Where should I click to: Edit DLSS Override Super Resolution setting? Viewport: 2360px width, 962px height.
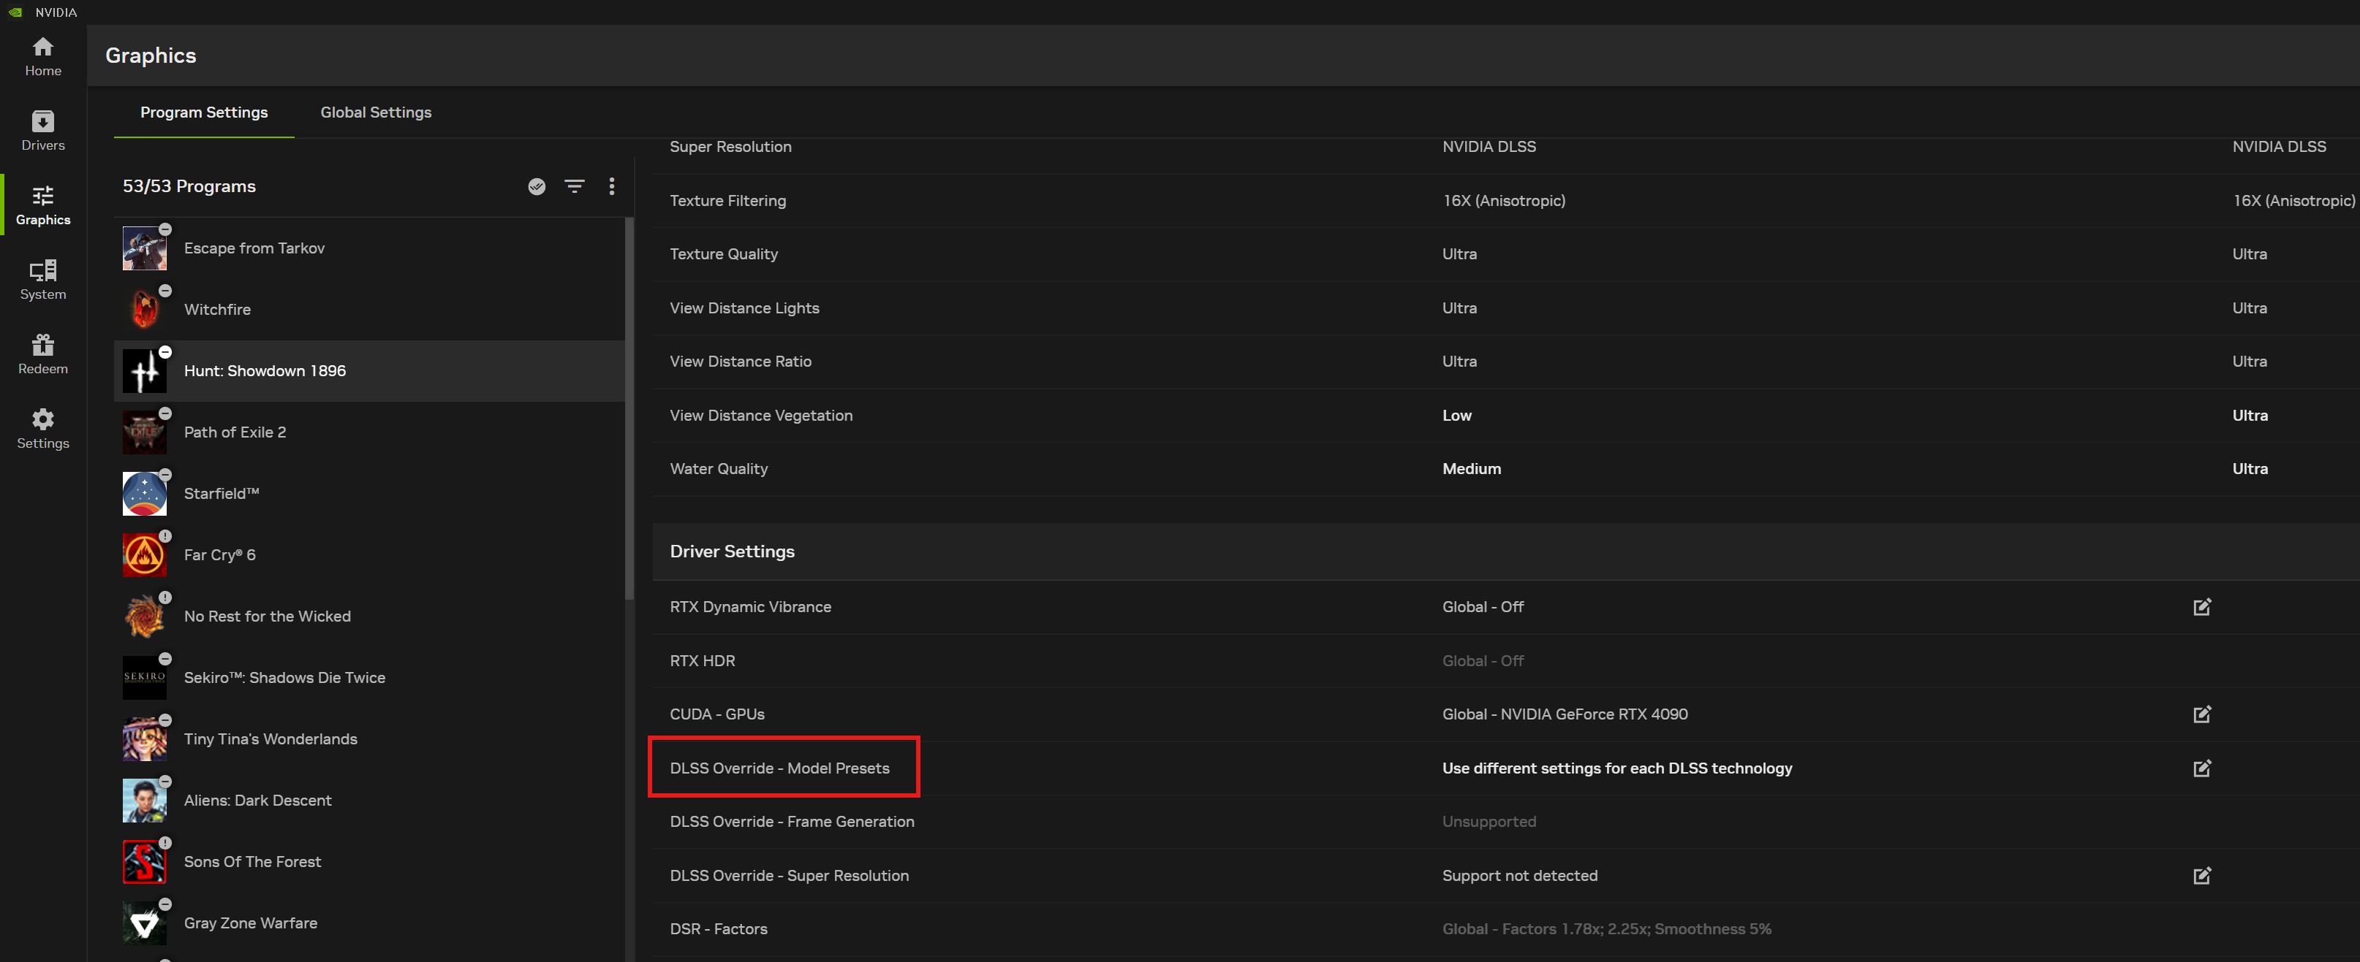pyautogui.click(x=2201, y=876)
